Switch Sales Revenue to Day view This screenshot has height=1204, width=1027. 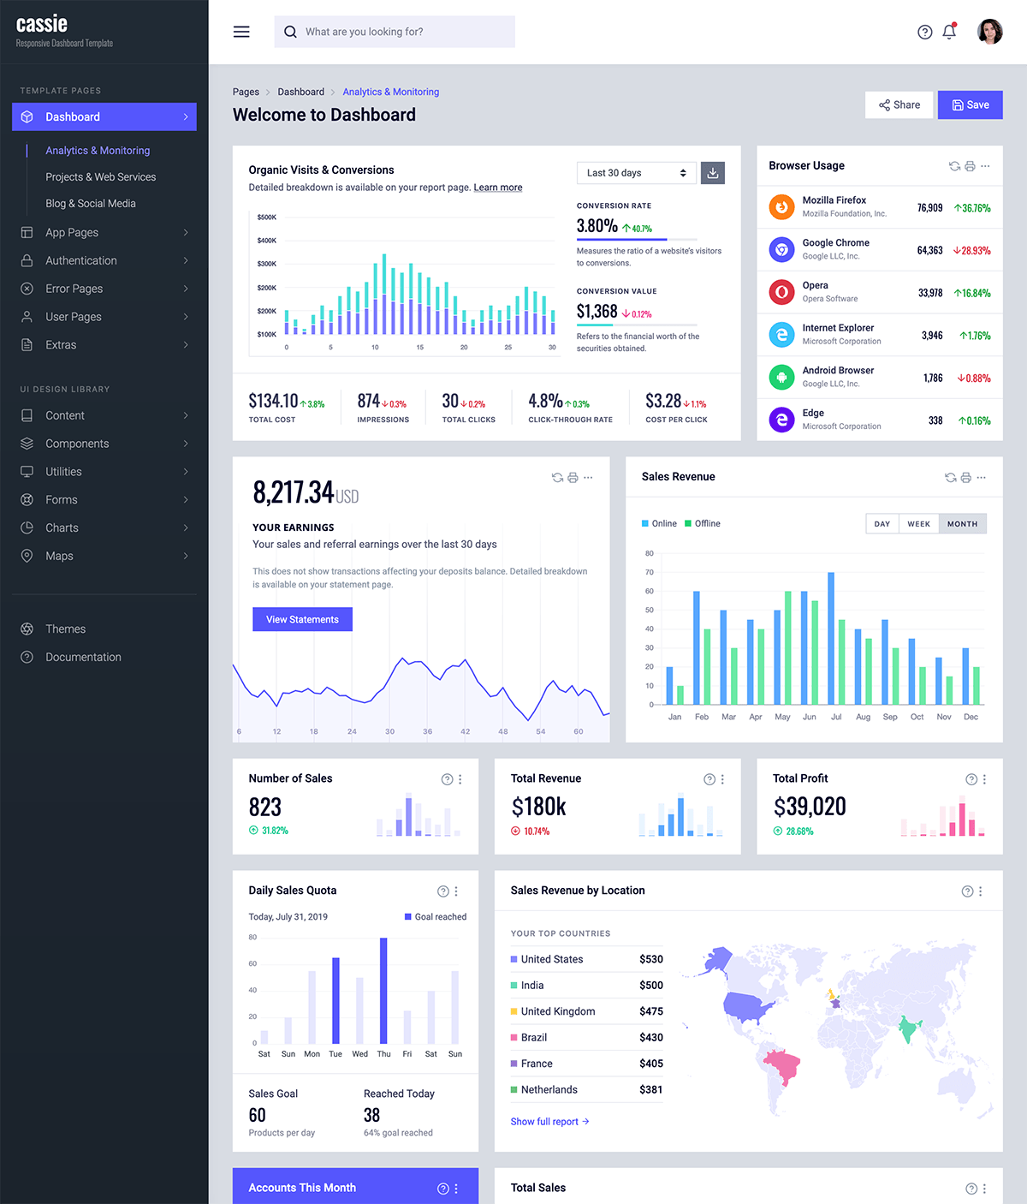tap(882, 524)
